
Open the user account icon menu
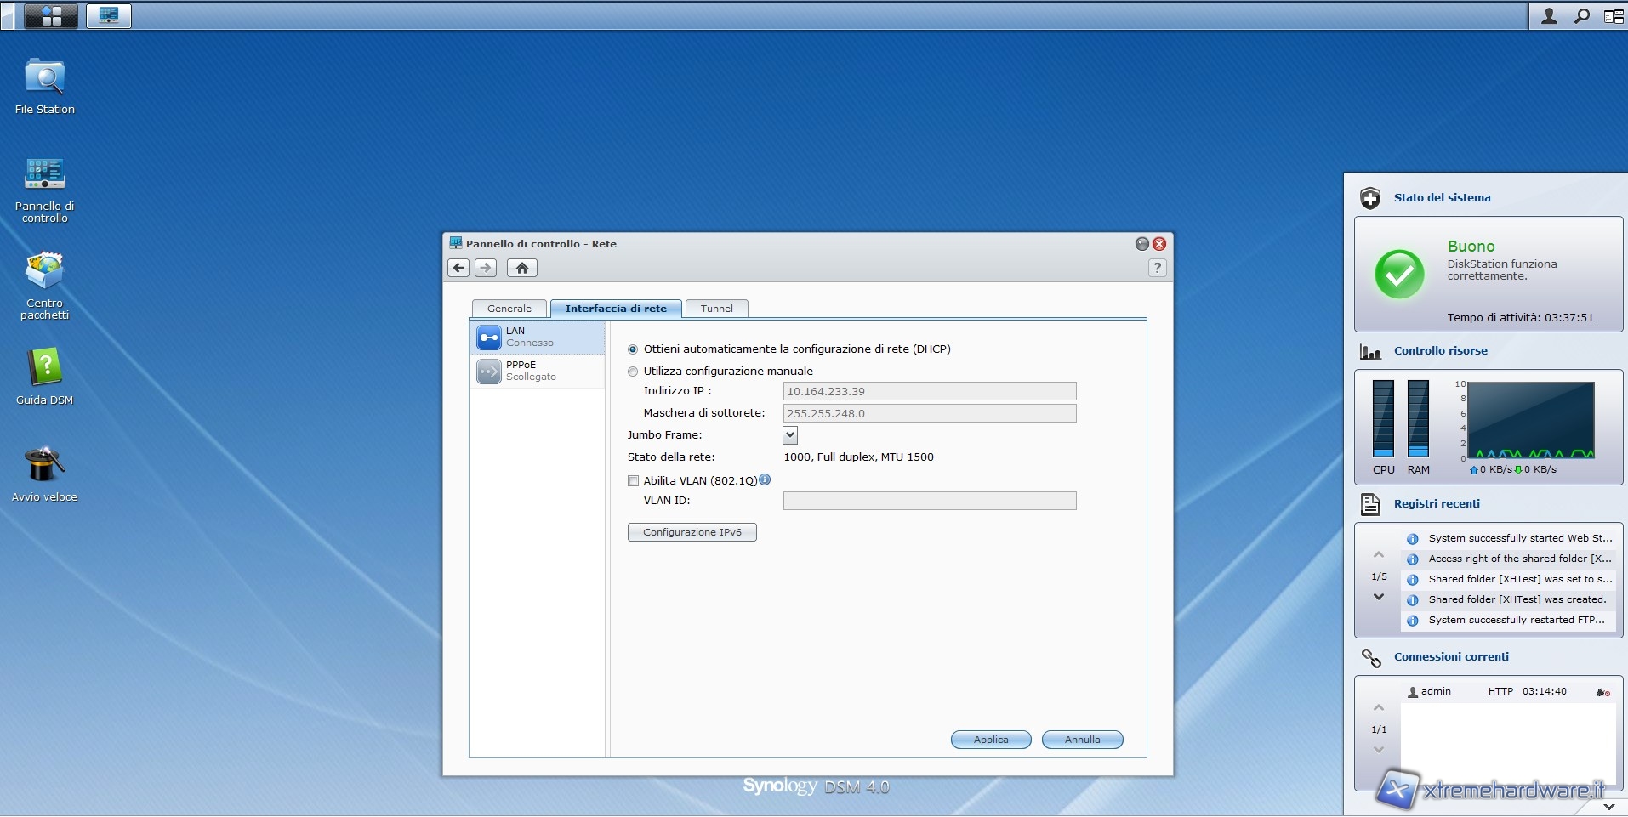pos(1549,15)
